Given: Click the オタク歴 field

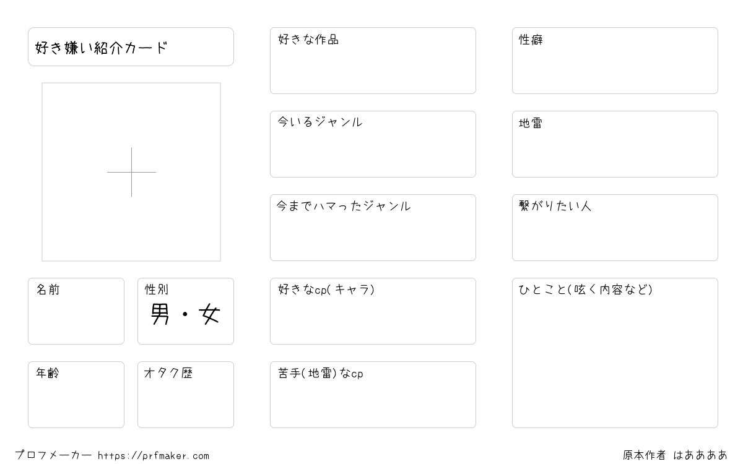Looking at the screenshot, I should coord(186,395).
